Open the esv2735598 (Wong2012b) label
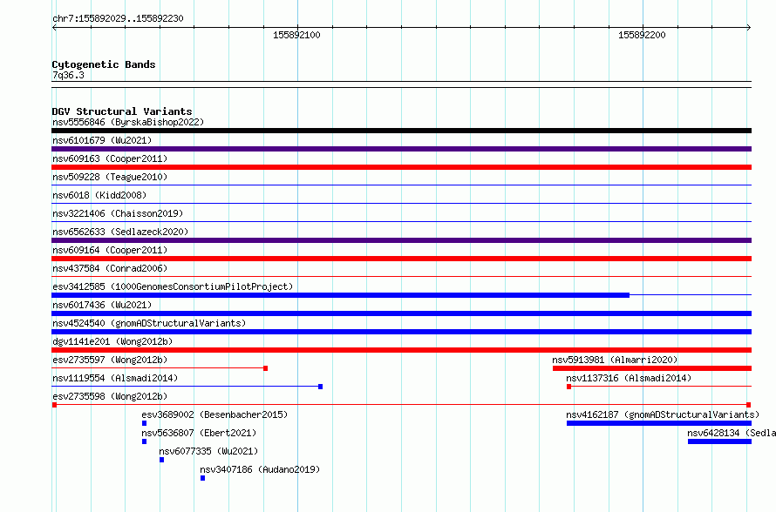Image resolution: width=776 pixels, height=512 pixels. point(110,396)
